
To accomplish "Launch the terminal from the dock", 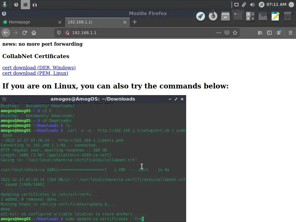I will click(x=238, y=16).
